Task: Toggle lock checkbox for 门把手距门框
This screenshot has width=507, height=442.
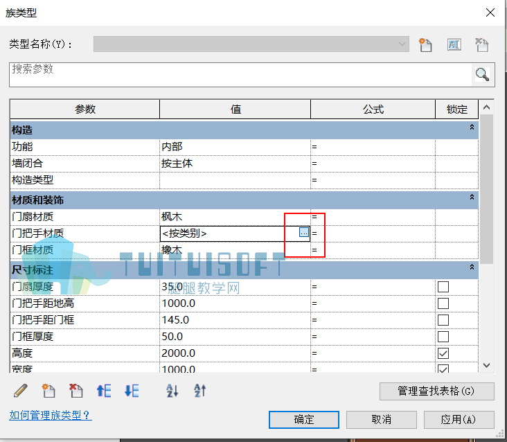Action: 443,320
